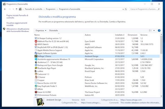Image resolution: width=165 pixels, height=109 pixels.
Task: Click the ArtRage 5 Demo list icon
Action: (x=36, y=56)
